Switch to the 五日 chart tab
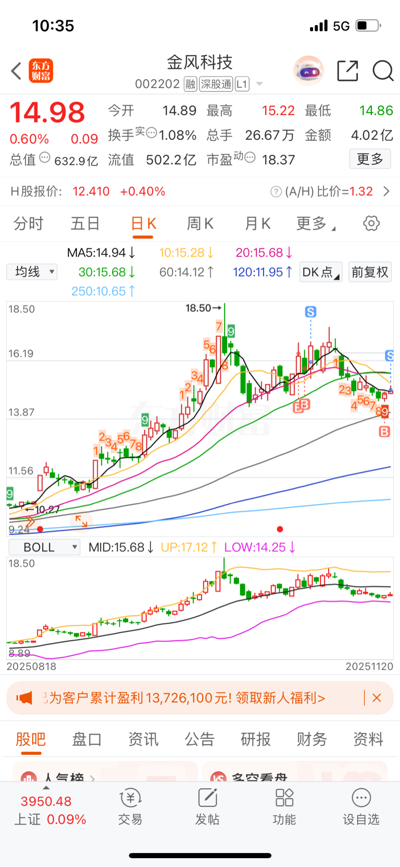400x867 pixels. coord(85,224)
